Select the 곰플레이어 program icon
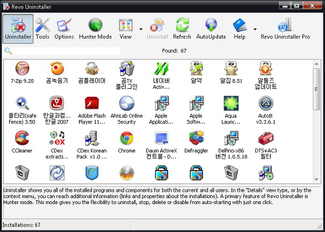Image resolution: width=325 pixels, height=232 pixels. 92,68
